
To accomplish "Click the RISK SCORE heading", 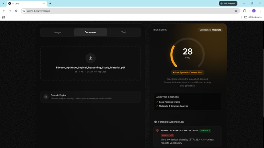I will tap(160, 30).
